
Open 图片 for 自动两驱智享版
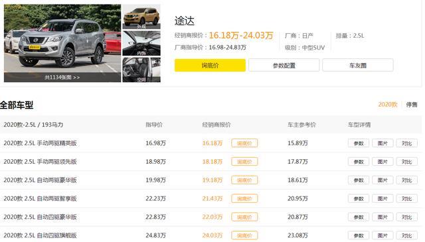pos(382,198)
